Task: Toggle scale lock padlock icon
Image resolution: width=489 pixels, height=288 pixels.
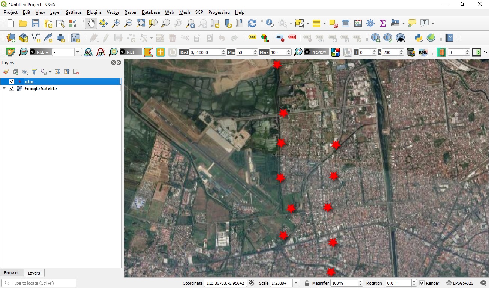Action: coord(307,283)
